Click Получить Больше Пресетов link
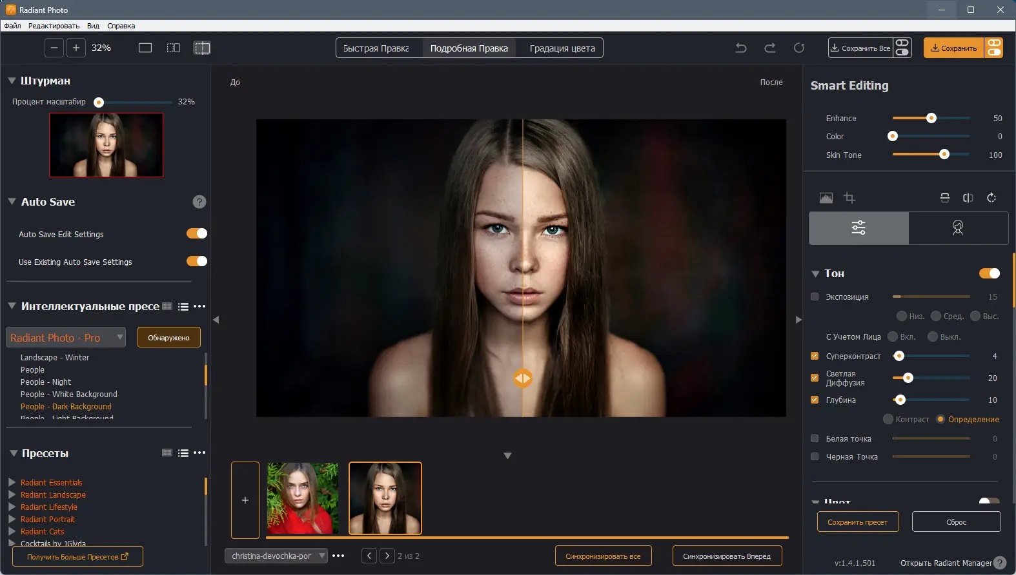 (x=77, y=556)
